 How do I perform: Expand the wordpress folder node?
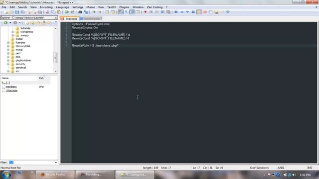[x=13, y=32]
